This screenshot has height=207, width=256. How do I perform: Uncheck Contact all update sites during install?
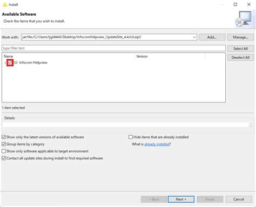pyautogui.click(x=4, y=158)
